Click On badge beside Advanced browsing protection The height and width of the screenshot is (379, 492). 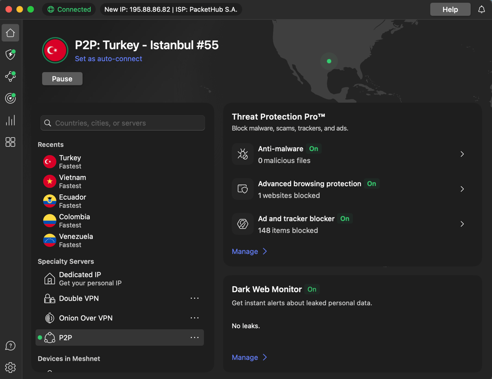[371, 183]
